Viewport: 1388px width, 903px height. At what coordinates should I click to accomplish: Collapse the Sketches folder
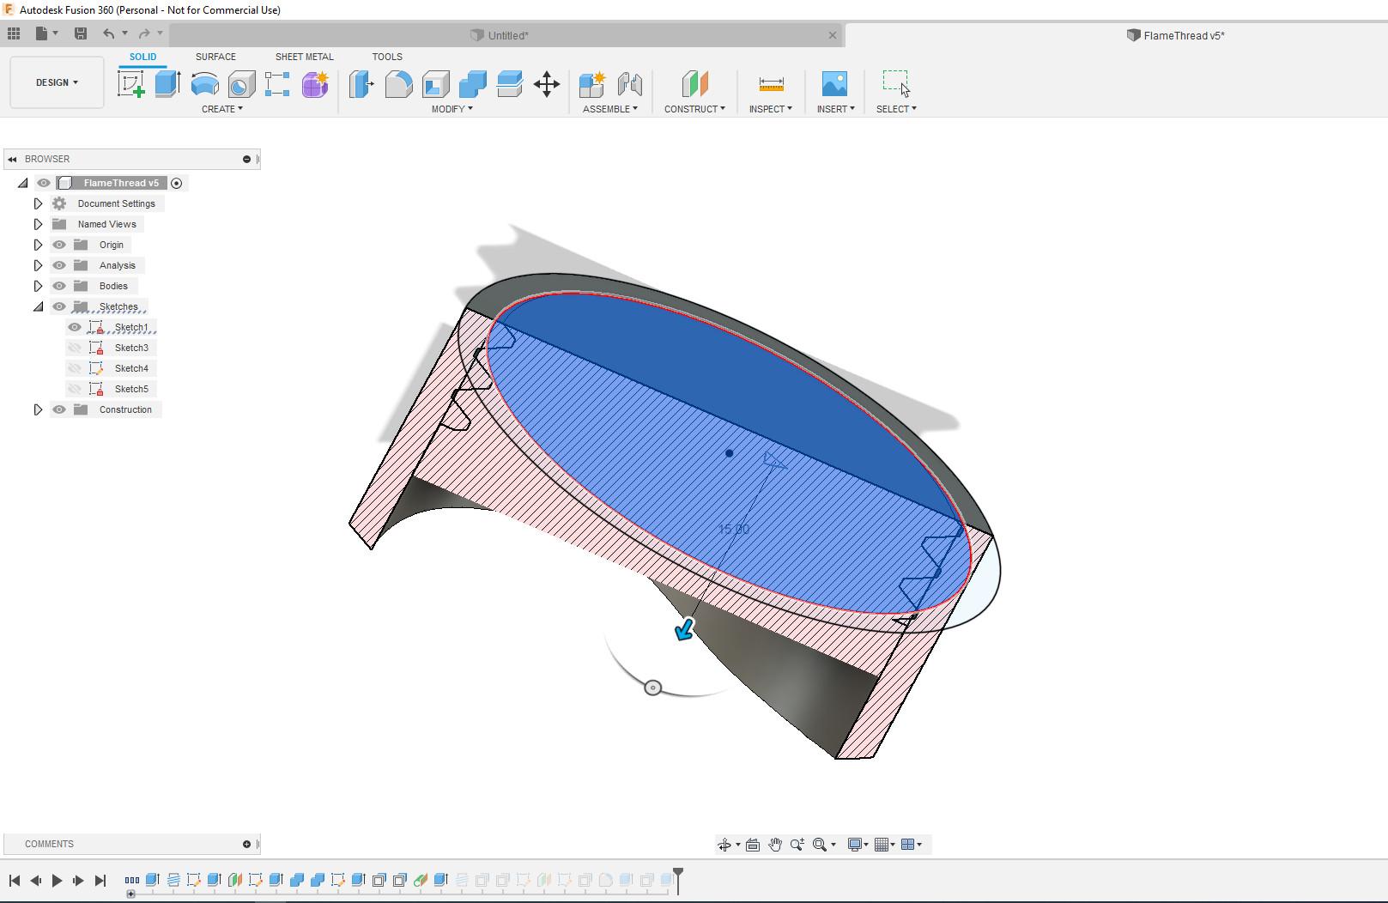38,306
